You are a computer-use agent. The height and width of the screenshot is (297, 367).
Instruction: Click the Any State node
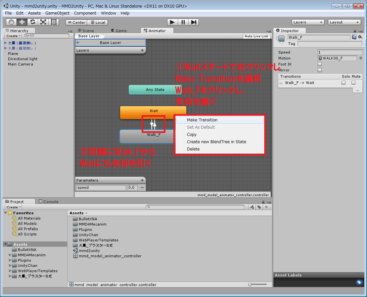(155, 90)
